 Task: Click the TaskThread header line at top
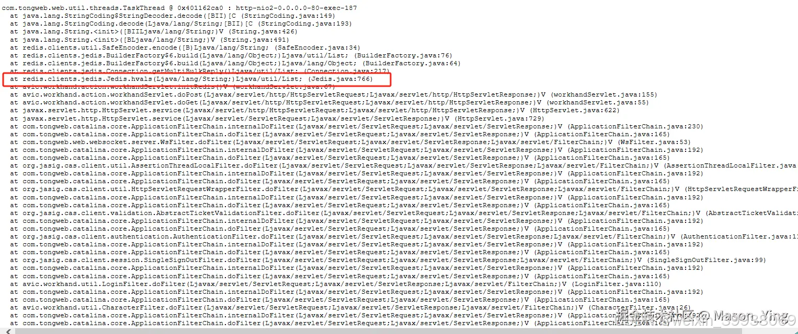point(179,8)
